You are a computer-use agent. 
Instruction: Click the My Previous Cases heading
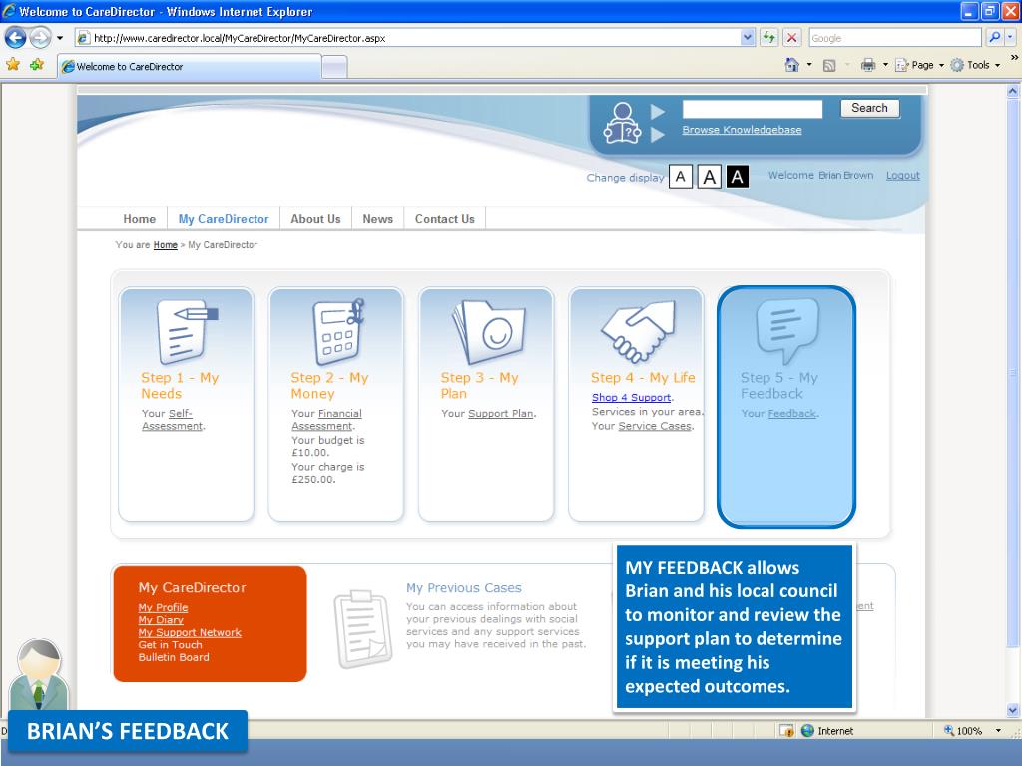tap(463, 588)
